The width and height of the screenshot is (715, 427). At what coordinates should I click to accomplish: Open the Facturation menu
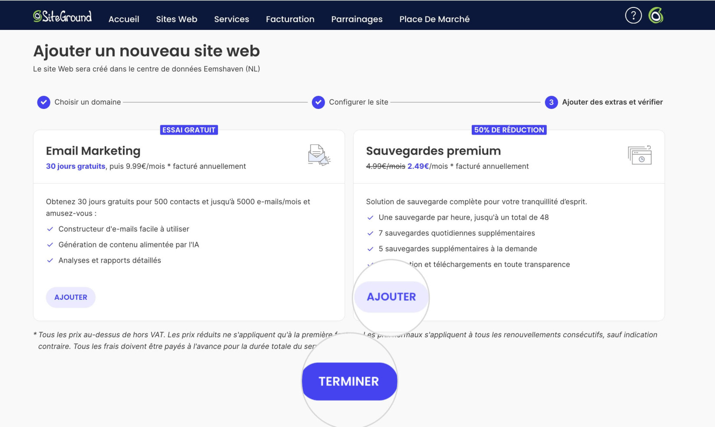(290, 19)
